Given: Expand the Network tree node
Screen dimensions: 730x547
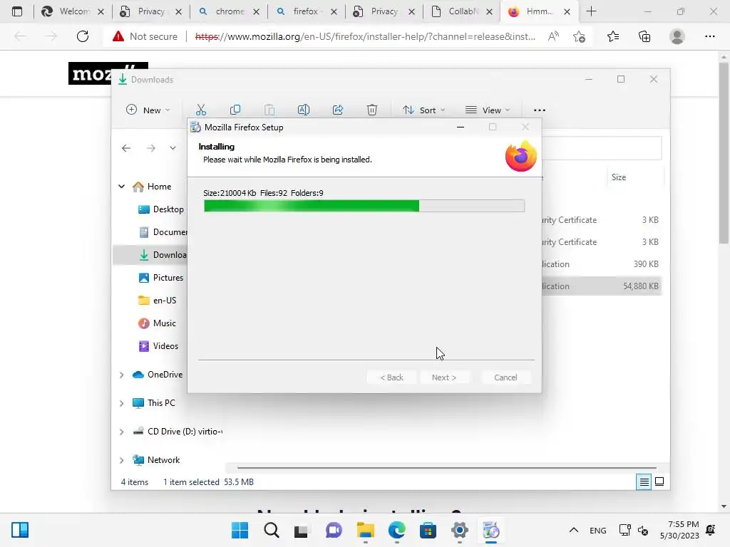Looking at the screenshot, I should coord(121,460).
